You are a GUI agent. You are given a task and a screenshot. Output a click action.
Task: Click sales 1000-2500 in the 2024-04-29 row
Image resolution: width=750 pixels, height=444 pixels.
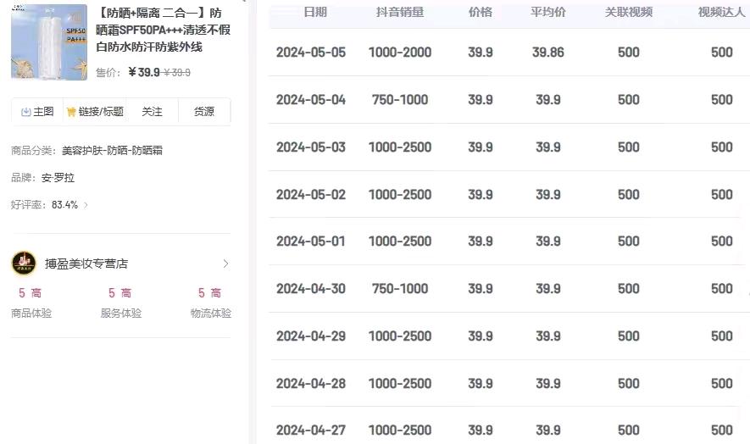coord(400,336)
